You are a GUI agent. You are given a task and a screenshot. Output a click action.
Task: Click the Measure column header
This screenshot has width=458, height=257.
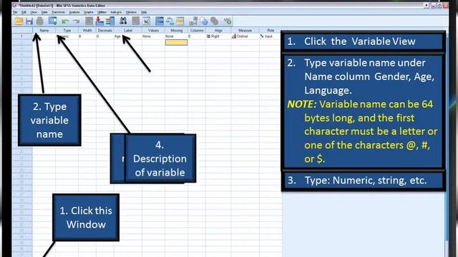(245, 30)
